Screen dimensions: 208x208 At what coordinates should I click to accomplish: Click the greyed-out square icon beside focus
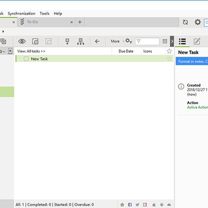(49, 41)
